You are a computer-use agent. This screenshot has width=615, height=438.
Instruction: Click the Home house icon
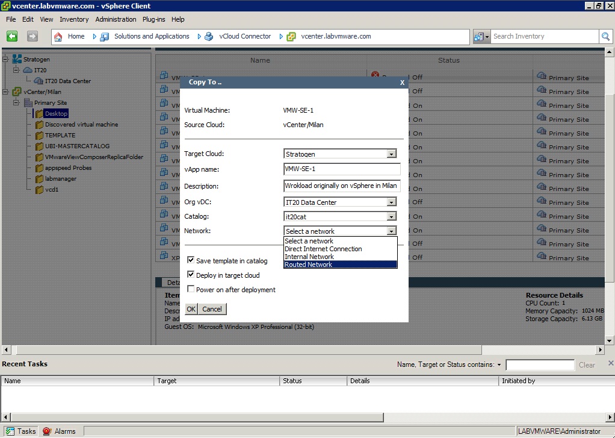pyautogui.click(x=58, y=37)
